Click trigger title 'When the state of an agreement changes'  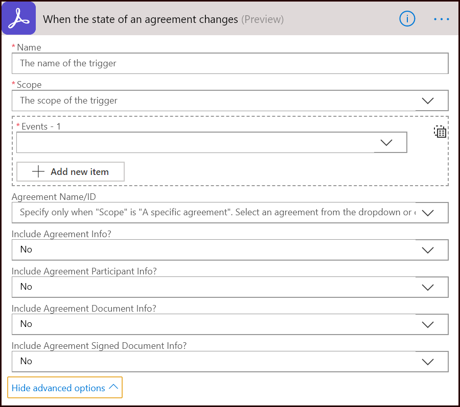click(x=140, y=19)
